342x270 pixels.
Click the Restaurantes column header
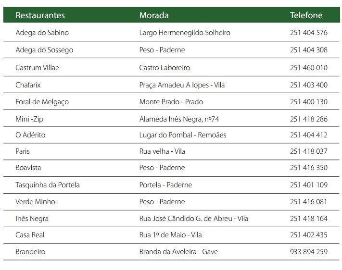tap(40, 15)
